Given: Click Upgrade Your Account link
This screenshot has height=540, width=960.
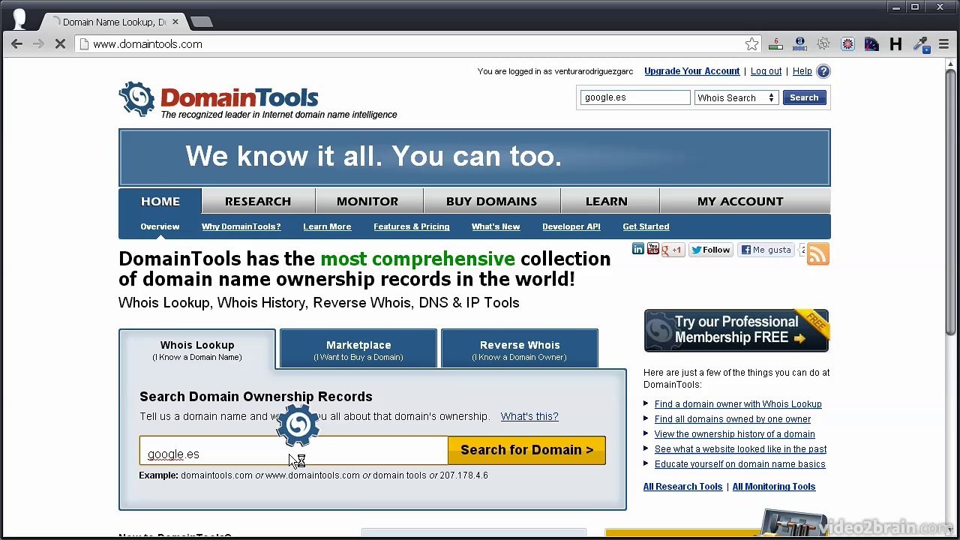Looking at the screenshot, I should point(691,71).
